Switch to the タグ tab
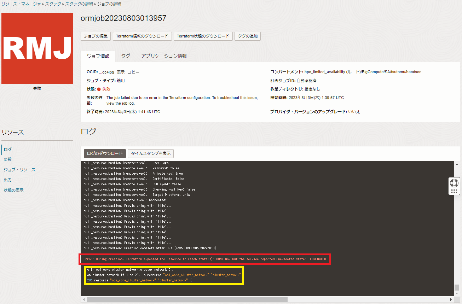Screen dimensions: 462x304 coord(126,56)
